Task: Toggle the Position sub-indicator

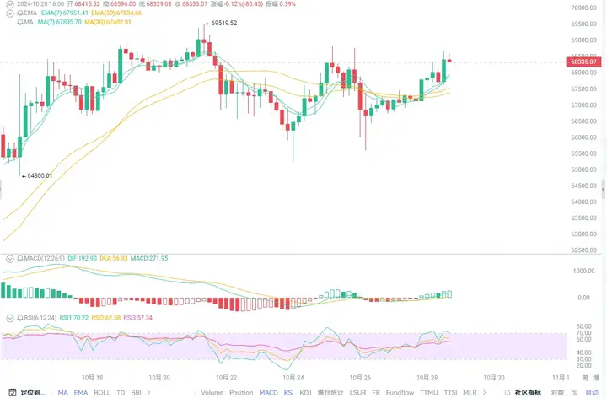Action: point(241,393)
